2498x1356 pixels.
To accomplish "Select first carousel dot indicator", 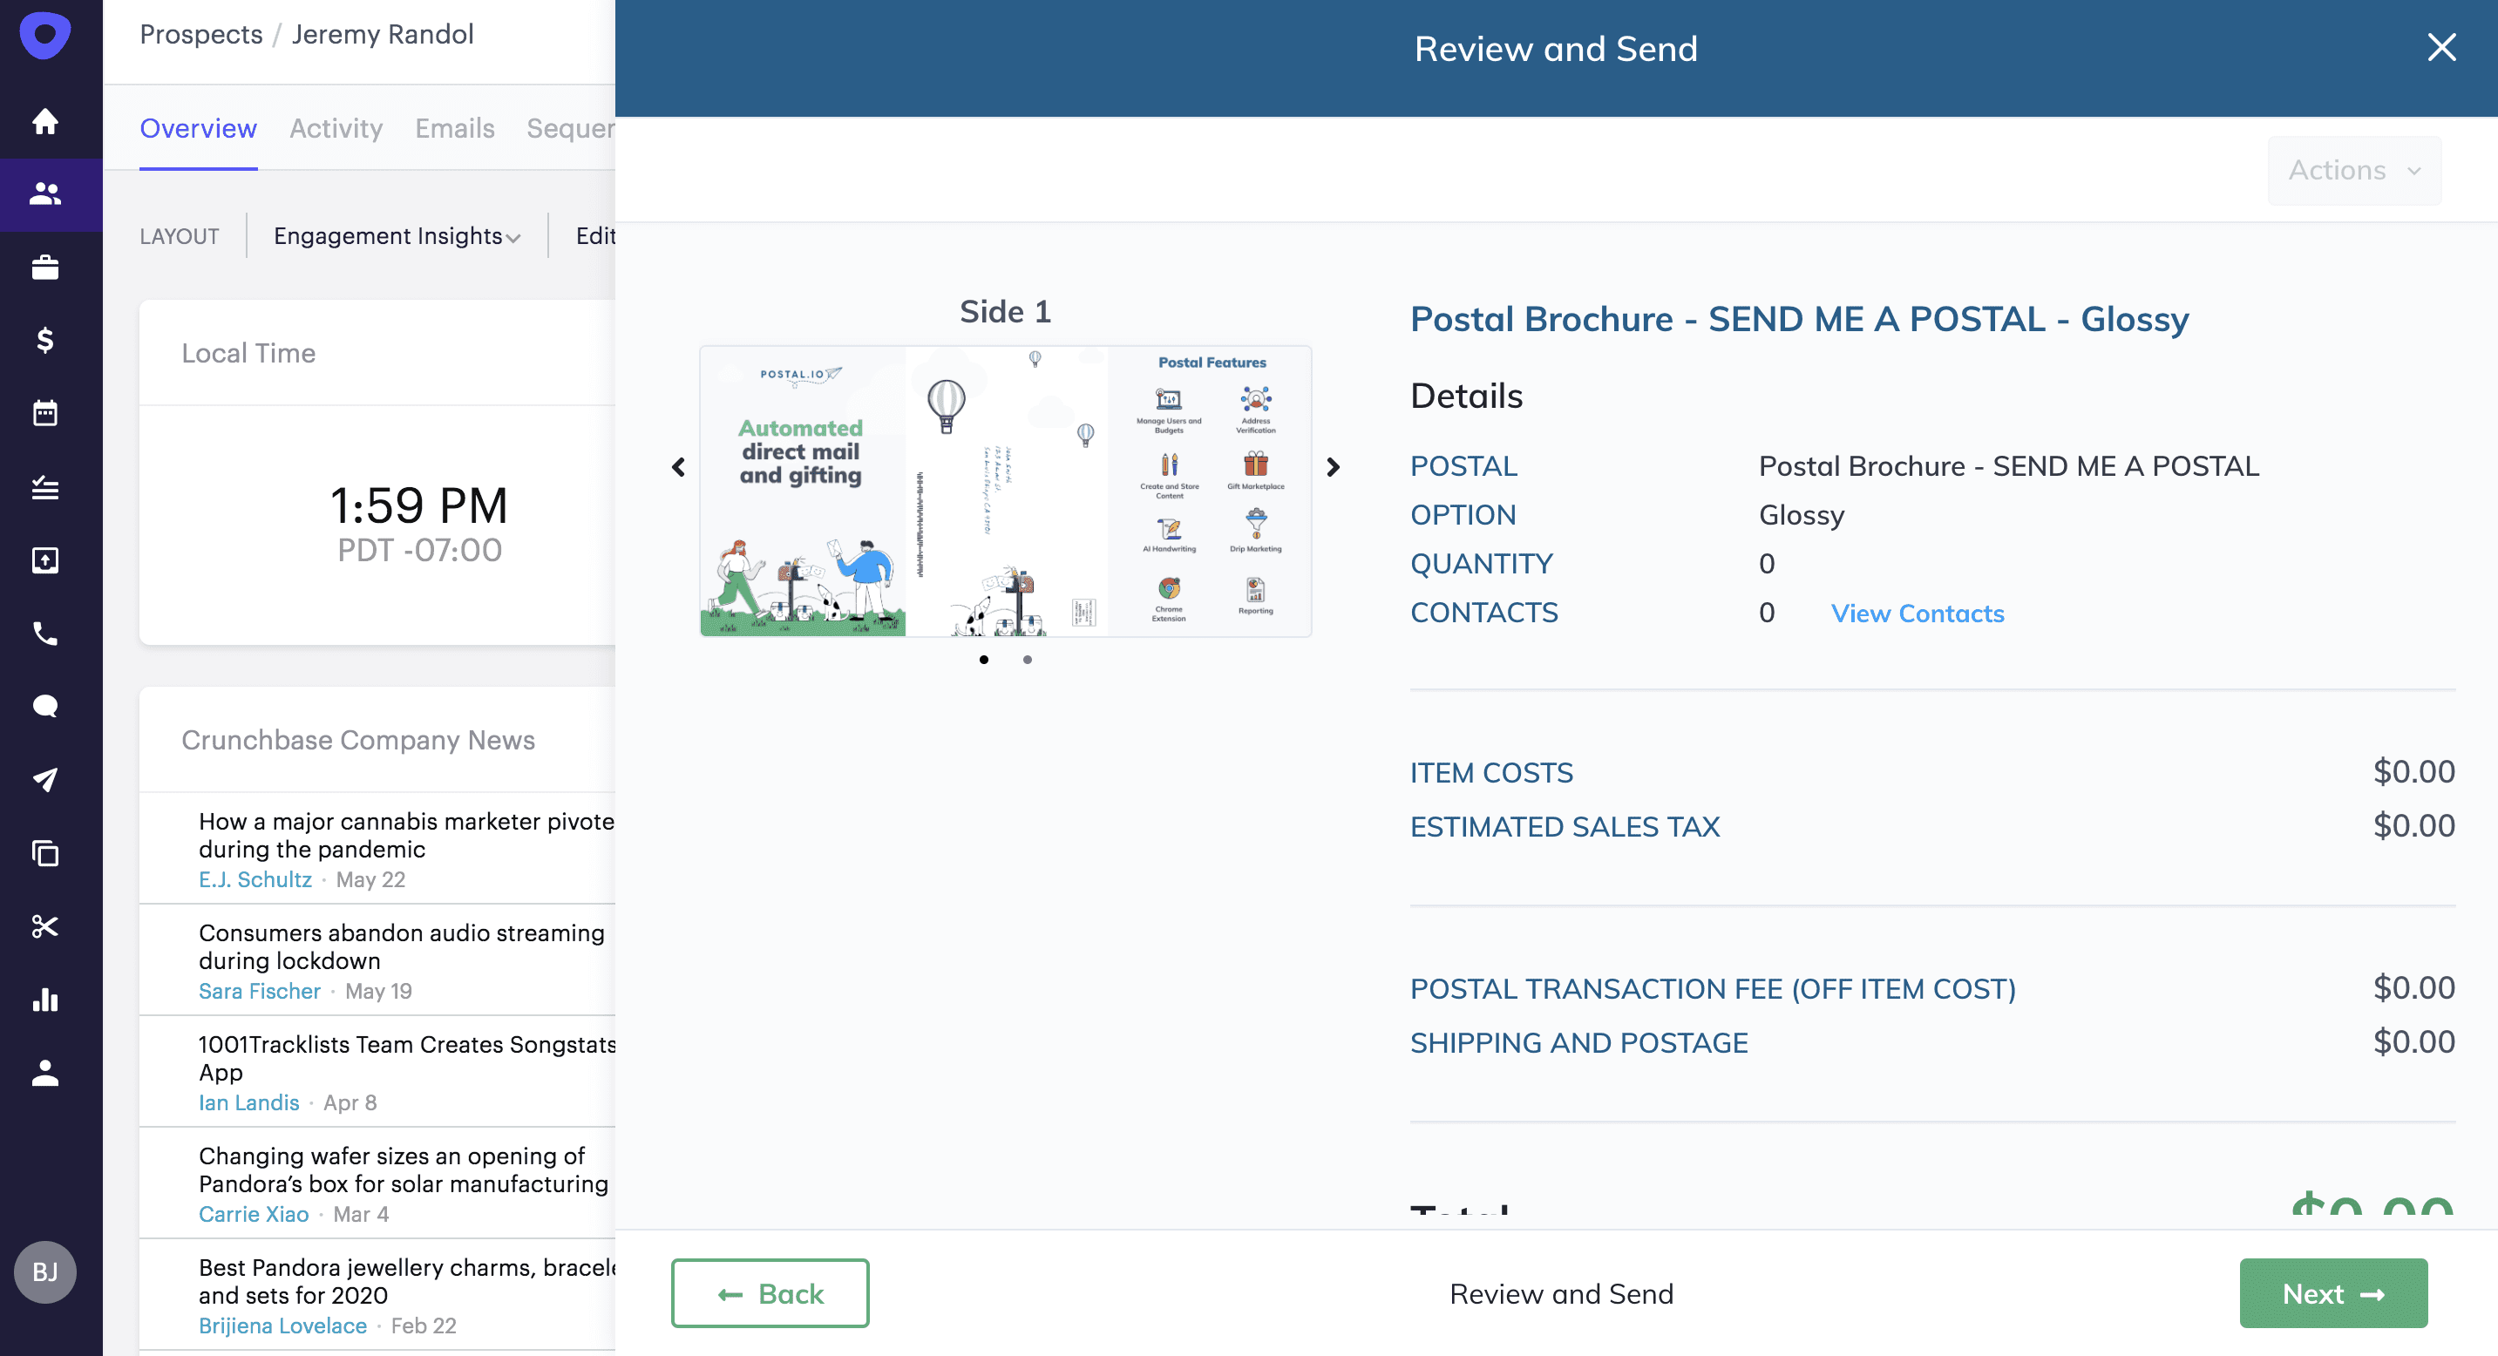I will click(x=983, y=660).
